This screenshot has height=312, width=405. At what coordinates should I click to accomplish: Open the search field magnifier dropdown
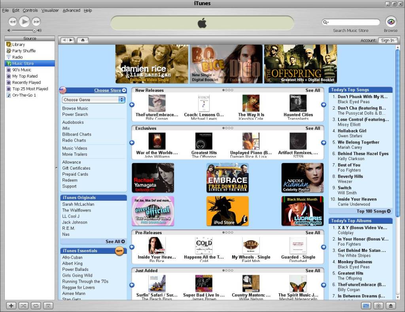(x=326, y=23)
